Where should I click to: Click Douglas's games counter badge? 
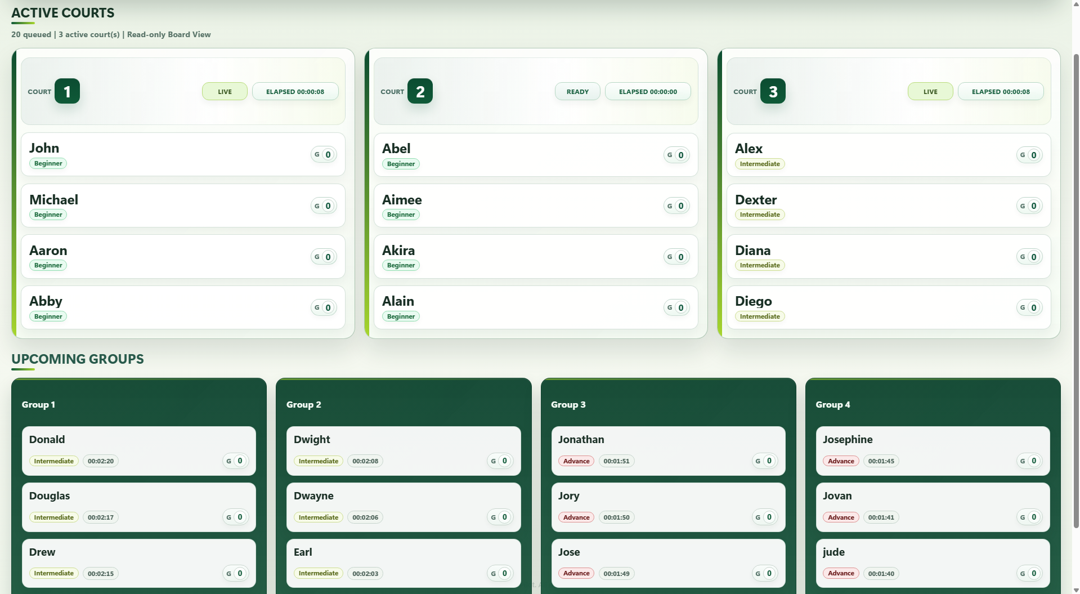[x=235, y=517]
